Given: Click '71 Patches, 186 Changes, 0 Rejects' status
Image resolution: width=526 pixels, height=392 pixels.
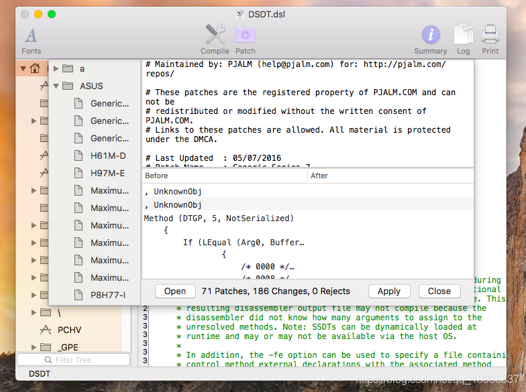Looking at the screenshot, I should click(276, 291).
